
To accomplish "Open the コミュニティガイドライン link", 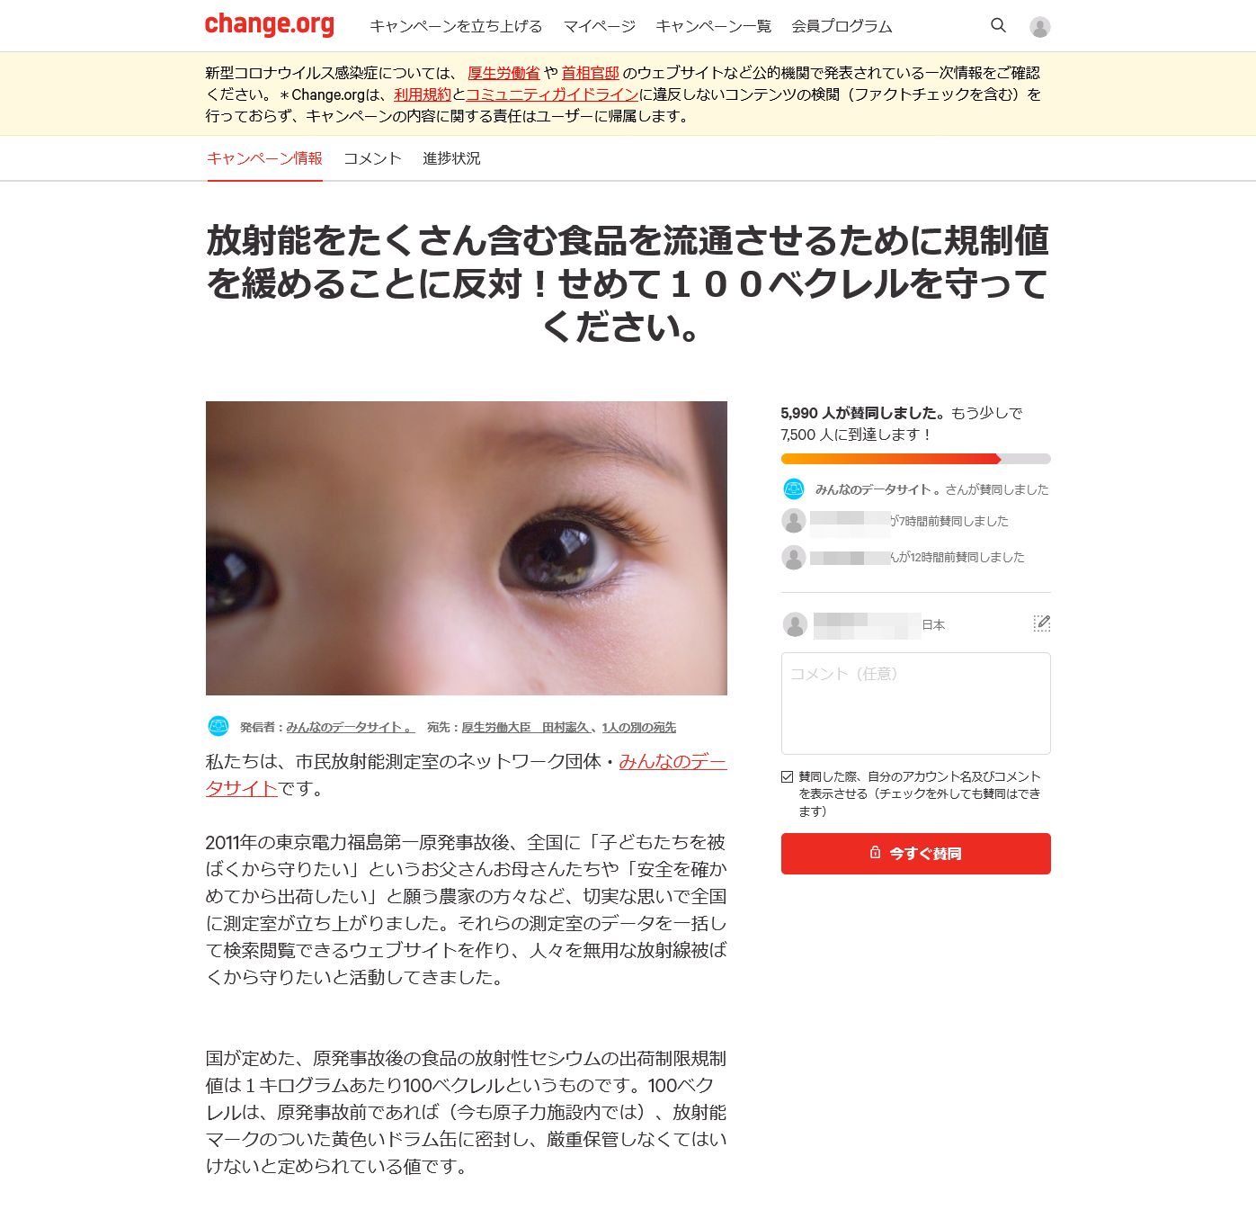I will (552, 94).
